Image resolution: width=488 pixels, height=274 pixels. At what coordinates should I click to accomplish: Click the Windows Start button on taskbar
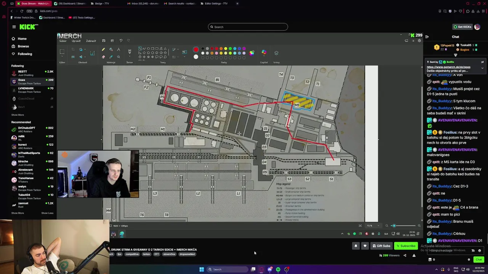pyautogui.click(x=202, y=269)
